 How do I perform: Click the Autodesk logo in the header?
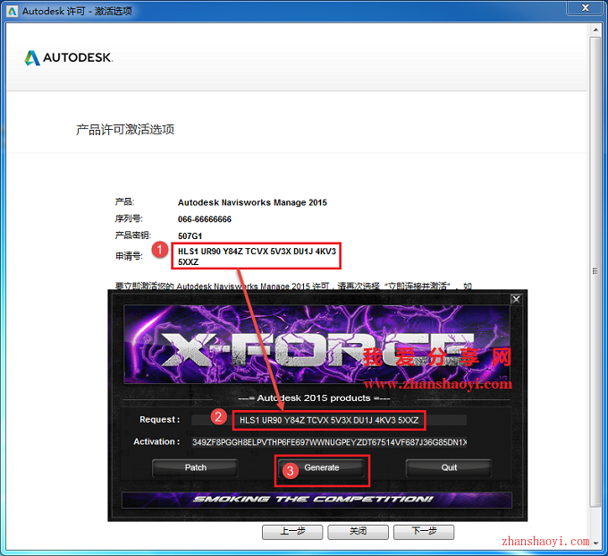69,58
